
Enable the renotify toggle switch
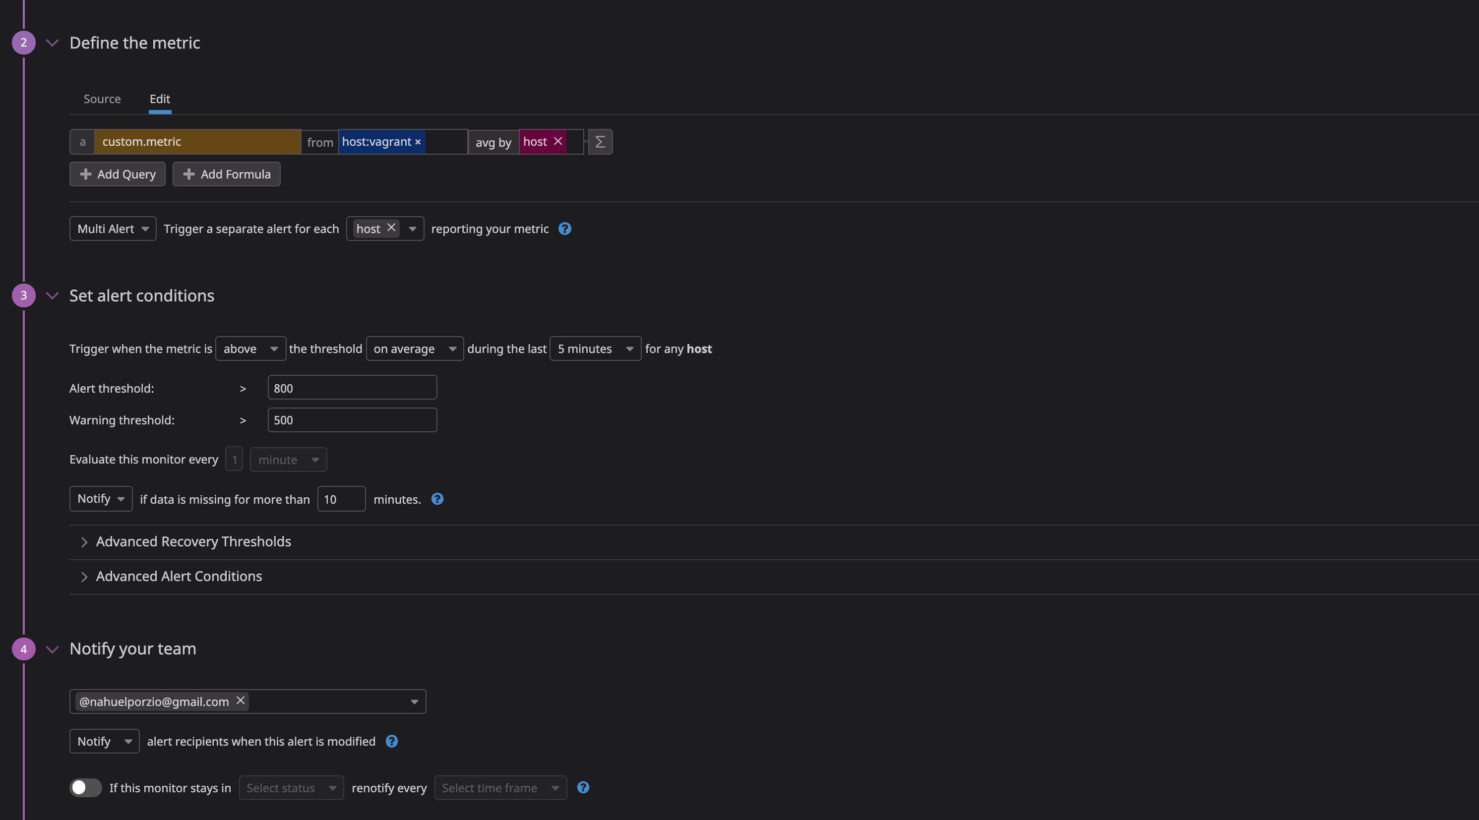click(x=85, y=787)
